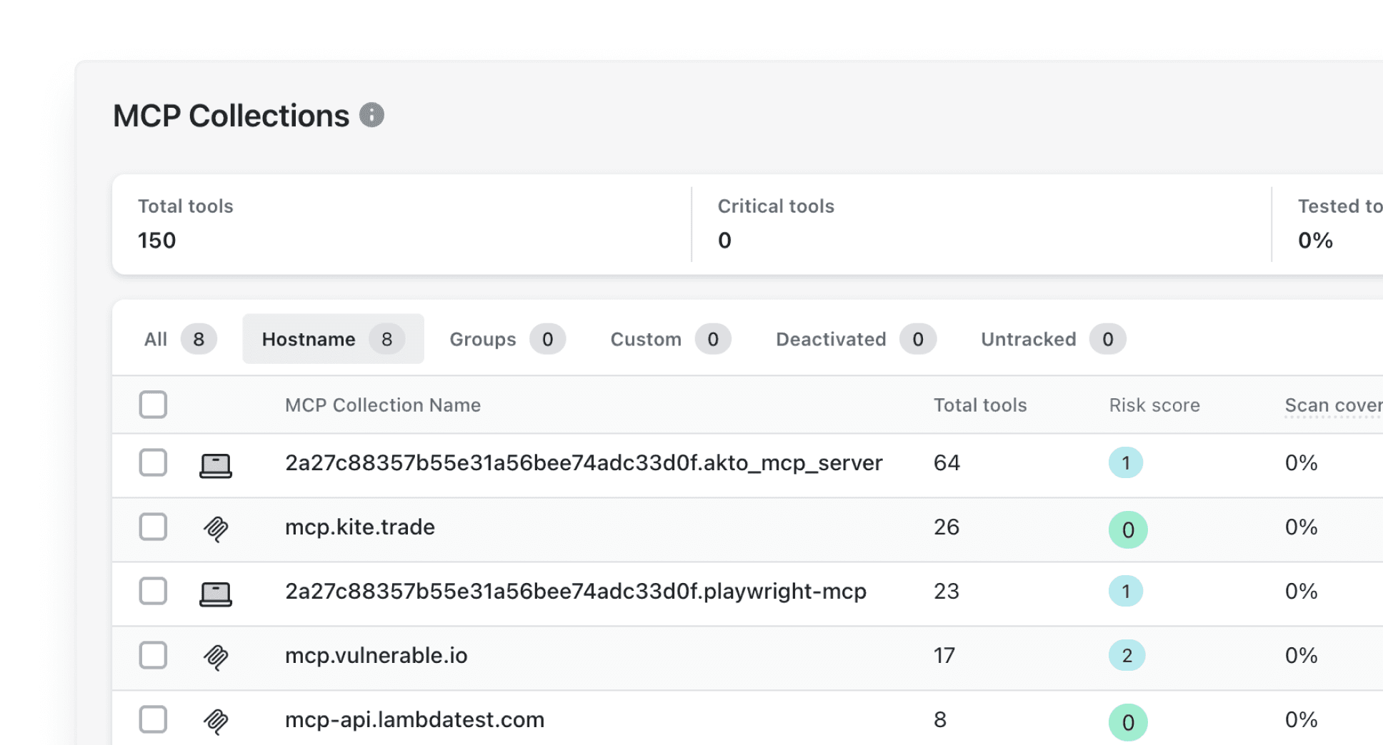Open the akto_mcp_server collection
The image size is (1383, 745).
tap(583, 462)
